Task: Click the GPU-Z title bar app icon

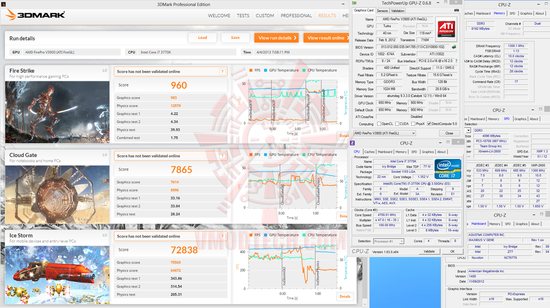Action: [354, 3]
